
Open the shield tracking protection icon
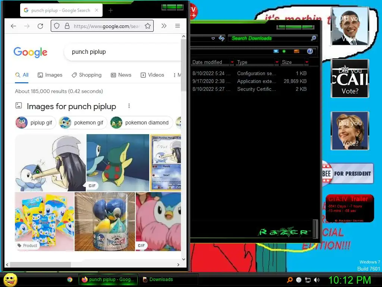(57, 26)
